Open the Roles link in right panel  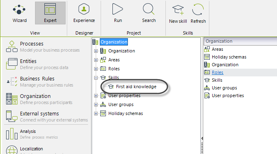click(218, 72)
